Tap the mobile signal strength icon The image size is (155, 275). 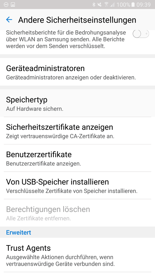tap(112, 5)
